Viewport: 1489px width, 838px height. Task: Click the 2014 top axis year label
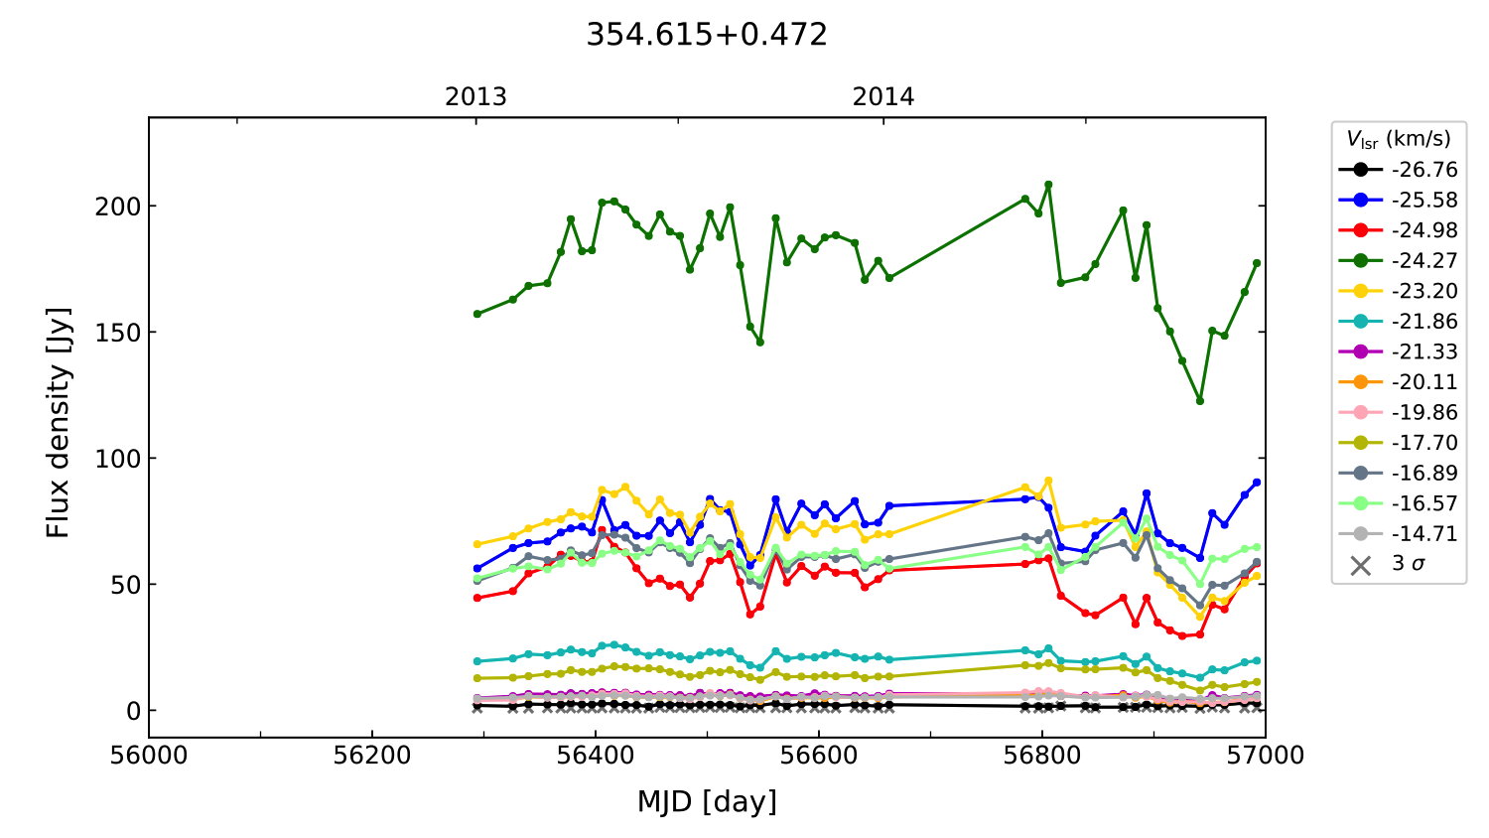coord(882,97)
